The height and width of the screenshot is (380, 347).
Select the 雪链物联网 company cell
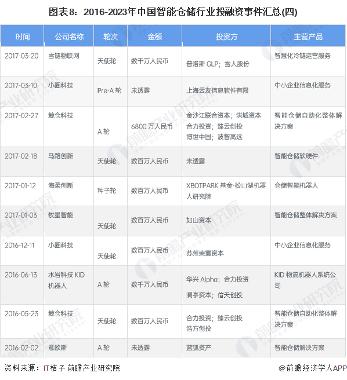68,61
